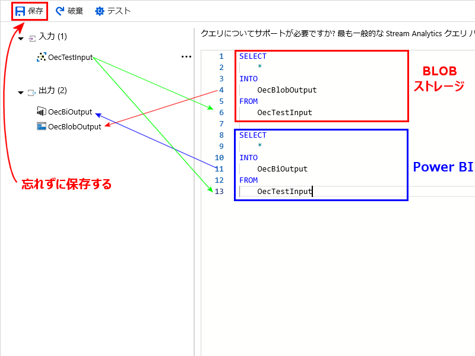Click line number 9 in the editor gutter
475x356 pixels.
(221, 146)
